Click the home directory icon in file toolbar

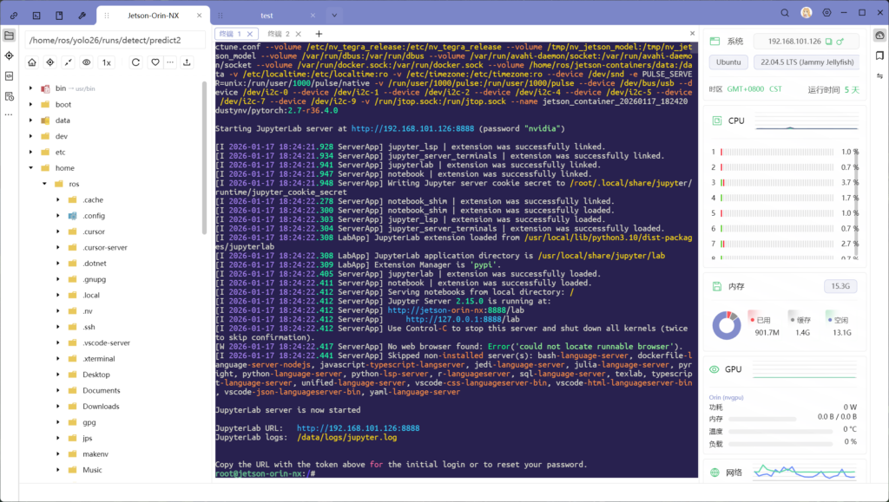32,62
